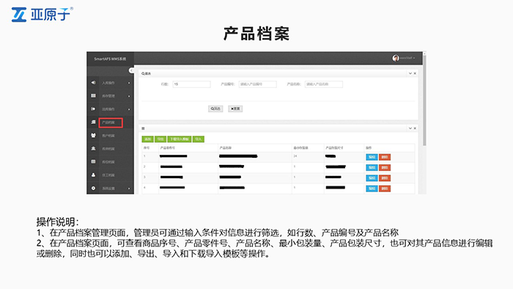Click the 库房档案 warehouse icon
513x289 pixels.
93,148
